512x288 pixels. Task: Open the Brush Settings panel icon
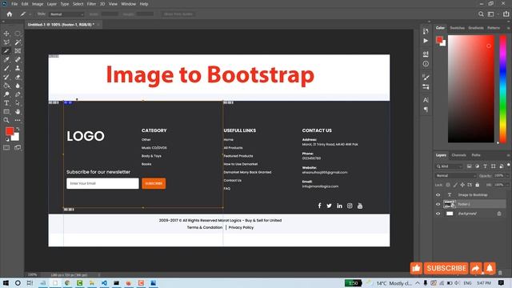(x=426, y=77)
